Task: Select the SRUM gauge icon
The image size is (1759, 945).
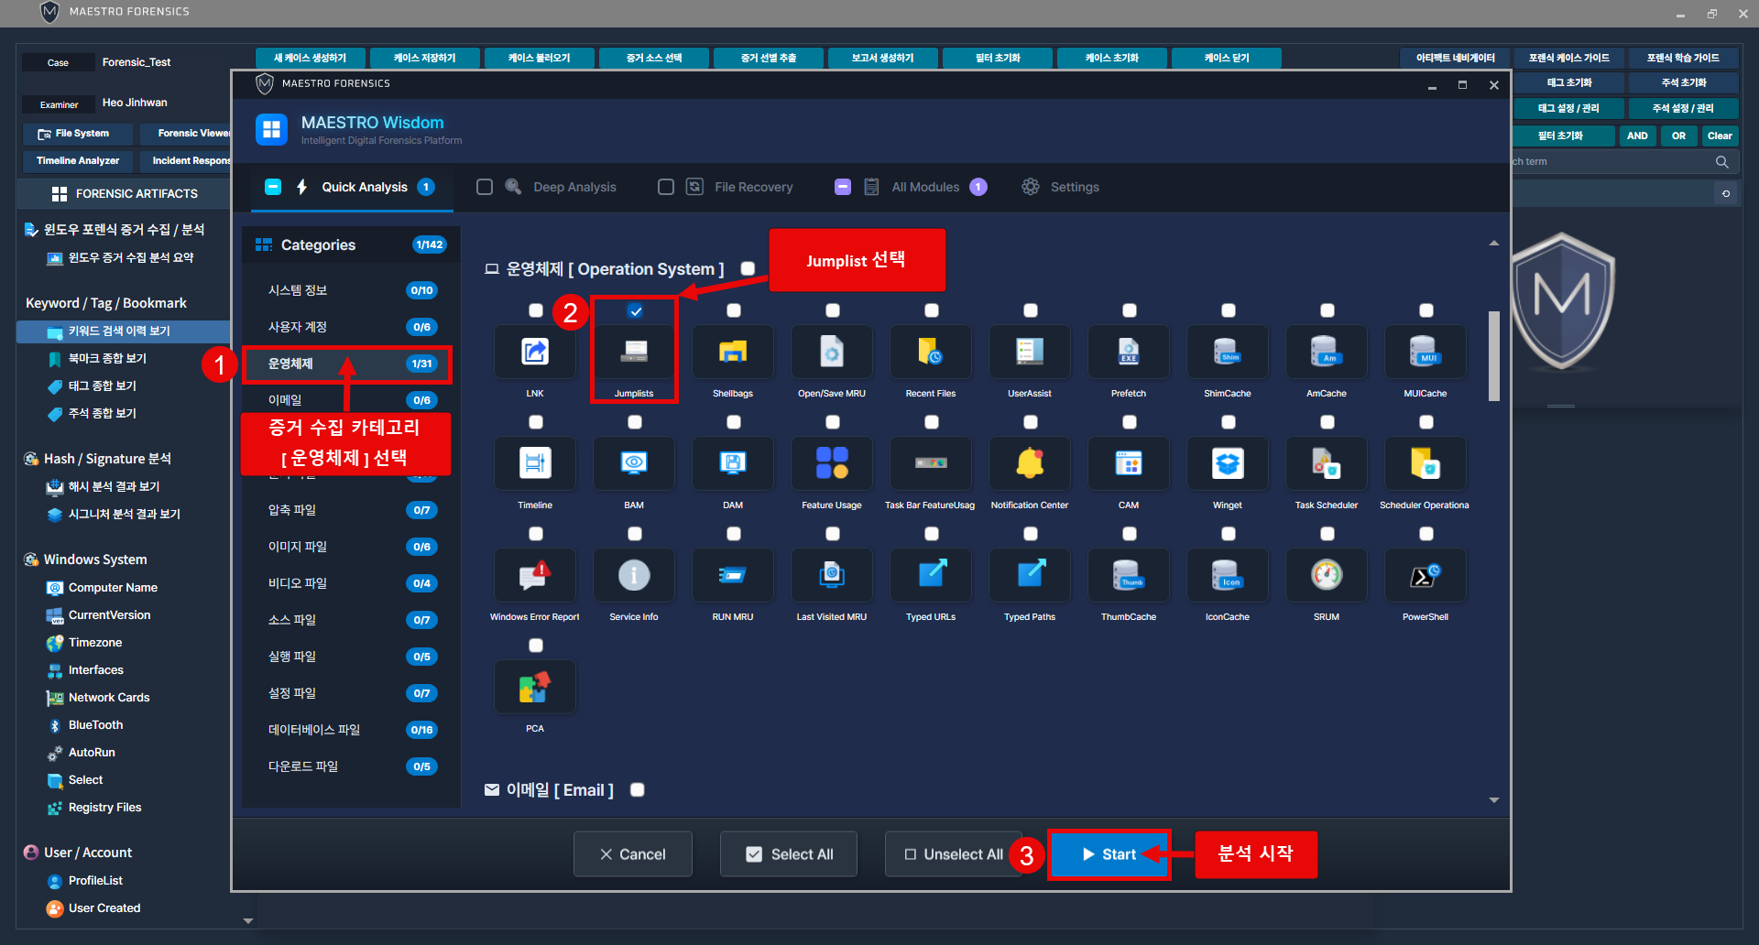Action: point(1327,575)
